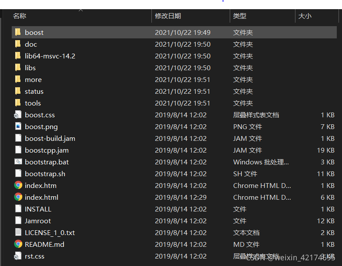Screen dimensions: 342x266
Task: Select the file name boost-build.jam
Action: tap(50, 139)
